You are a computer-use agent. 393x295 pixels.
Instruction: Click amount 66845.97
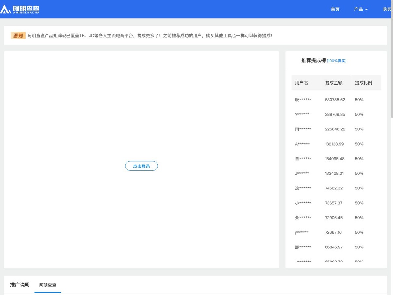point(333,247)
